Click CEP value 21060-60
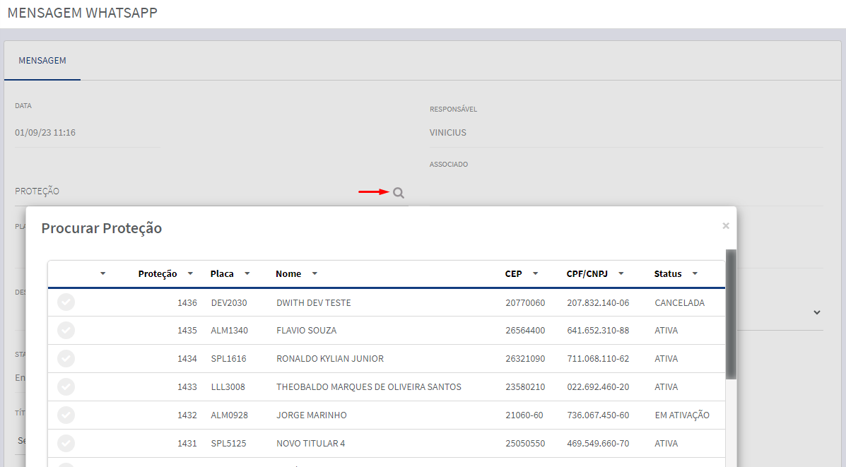846x467 pixels. [x=524, y=415]
